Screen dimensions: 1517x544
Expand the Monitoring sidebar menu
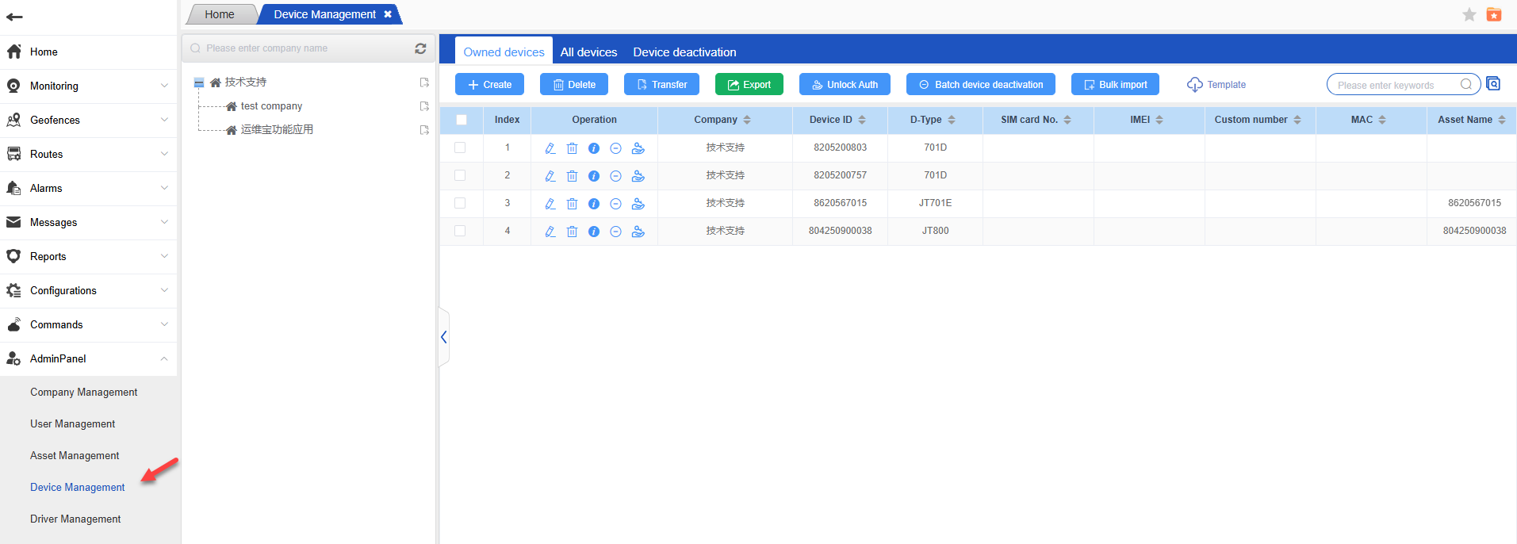click(x=88, y=86)
